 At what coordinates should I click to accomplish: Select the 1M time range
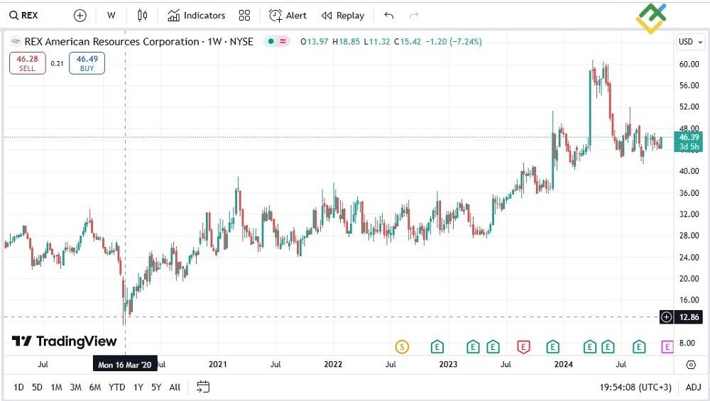click(56, 388)
